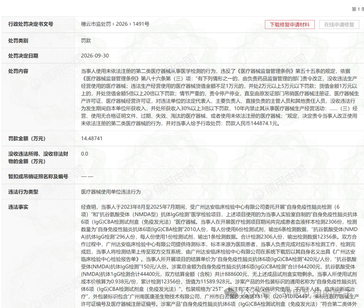
Task: Select the confiscation amount 0.0
Action: [85, 154]
